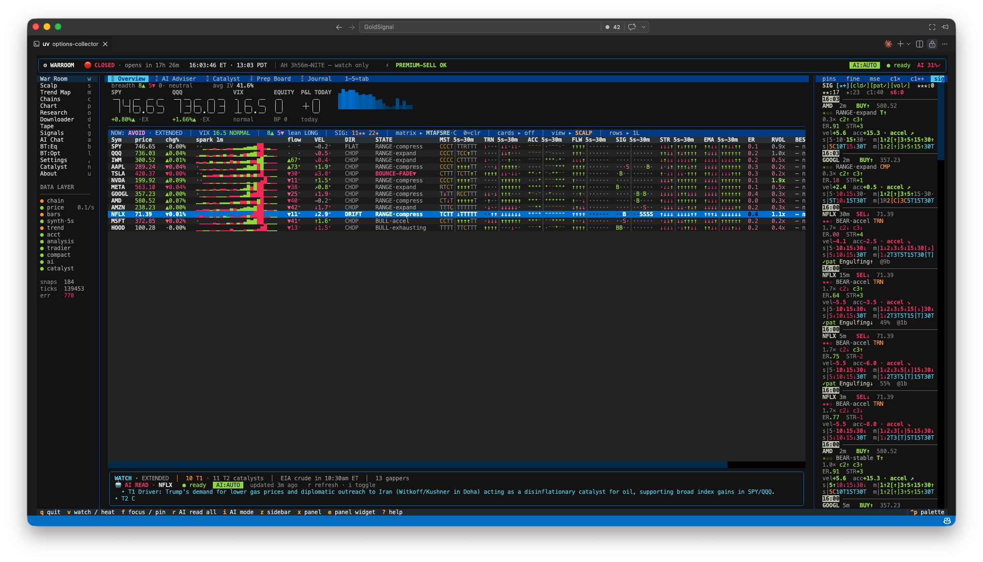Click the 0=clr clear option
The width and height of the screenshot is (983, 562).
tap(472, 133)
